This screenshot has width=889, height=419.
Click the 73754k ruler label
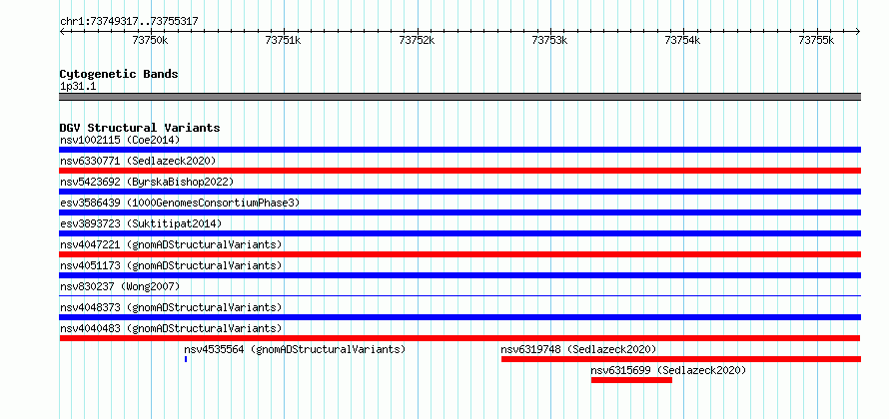pos(683,40)
